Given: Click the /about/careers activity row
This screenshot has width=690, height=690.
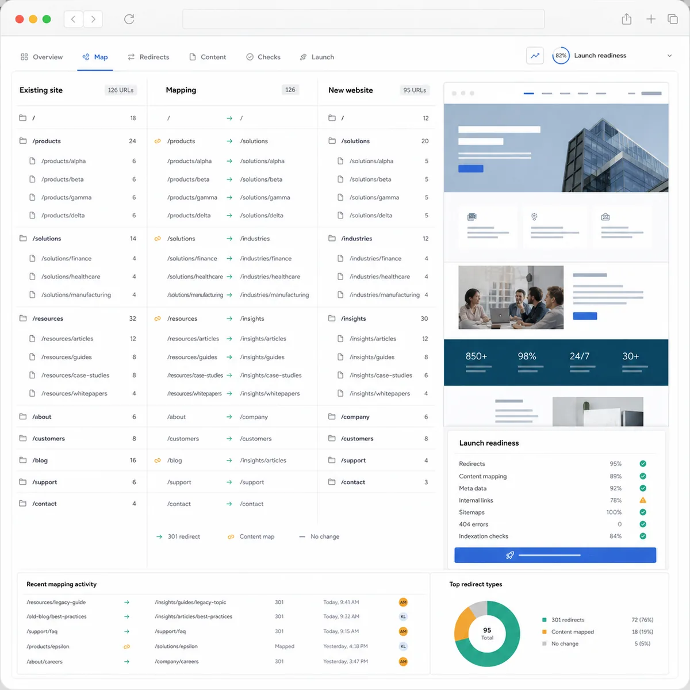Looking at the screenshot, I should point(224,661).
